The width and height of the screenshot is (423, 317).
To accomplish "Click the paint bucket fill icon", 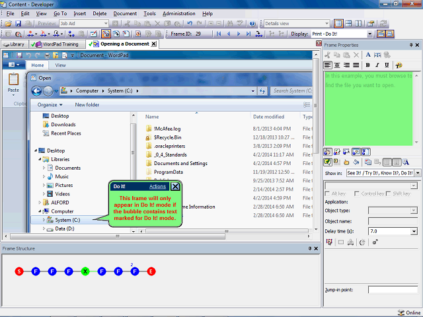I will (x=356, y=162).
